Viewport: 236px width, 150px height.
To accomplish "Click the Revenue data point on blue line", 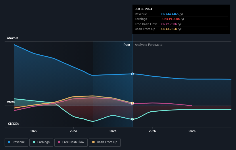I will pyautogui.click(x=132, y=74).
